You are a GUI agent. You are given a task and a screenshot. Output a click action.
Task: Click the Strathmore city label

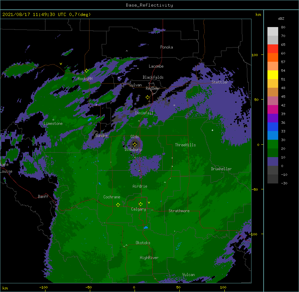[179, 211]
